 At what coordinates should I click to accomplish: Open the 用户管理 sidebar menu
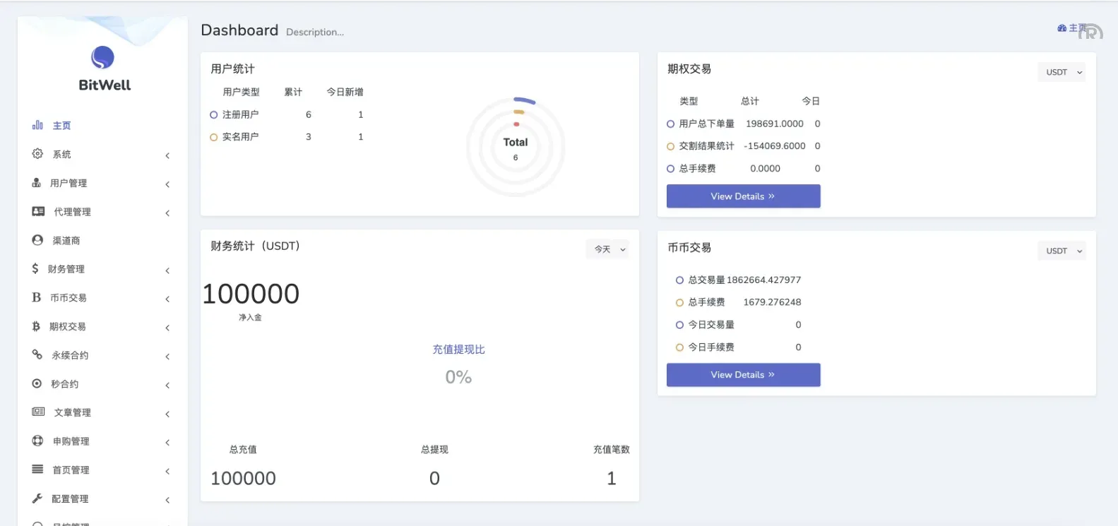pos(102,183)
